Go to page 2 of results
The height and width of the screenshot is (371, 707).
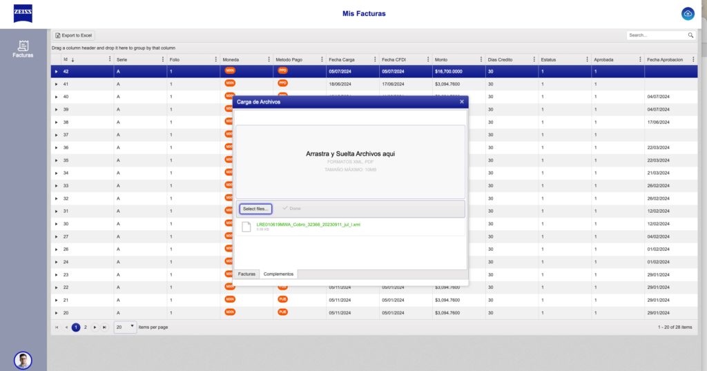(x=86, y=327)
